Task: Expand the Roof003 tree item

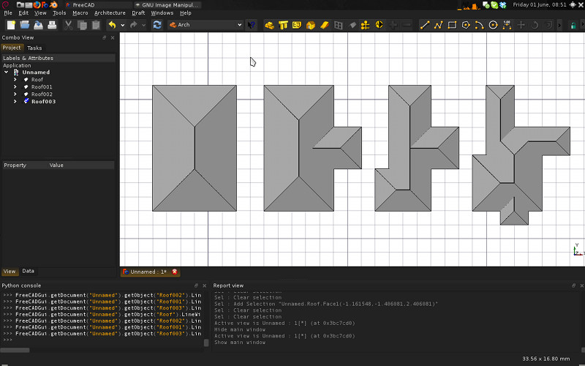Action: (x=15, y=102)
